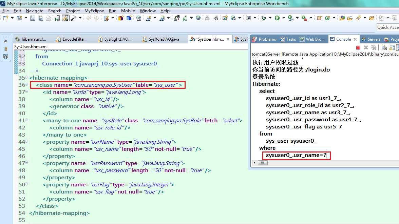Switch to the Web Browser tab

click(x=312, y=39)
